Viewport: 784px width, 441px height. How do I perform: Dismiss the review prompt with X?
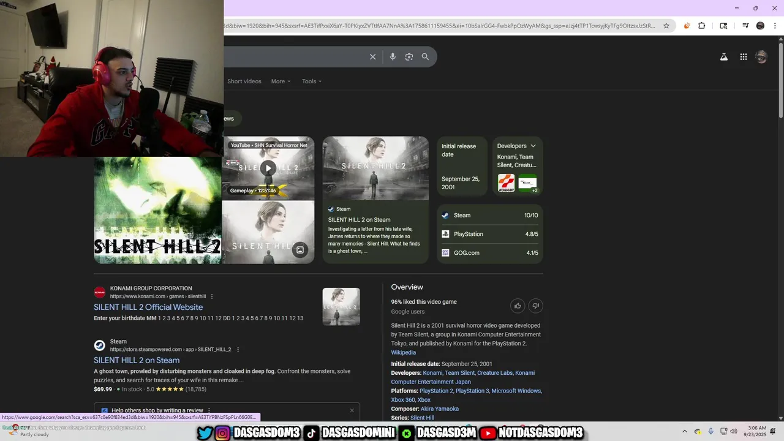[352, 410]
